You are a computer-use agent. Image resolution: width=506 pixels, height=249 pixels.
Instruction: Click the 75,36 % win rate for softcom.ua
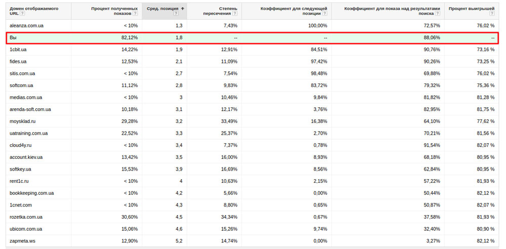(x=486, y=86)
